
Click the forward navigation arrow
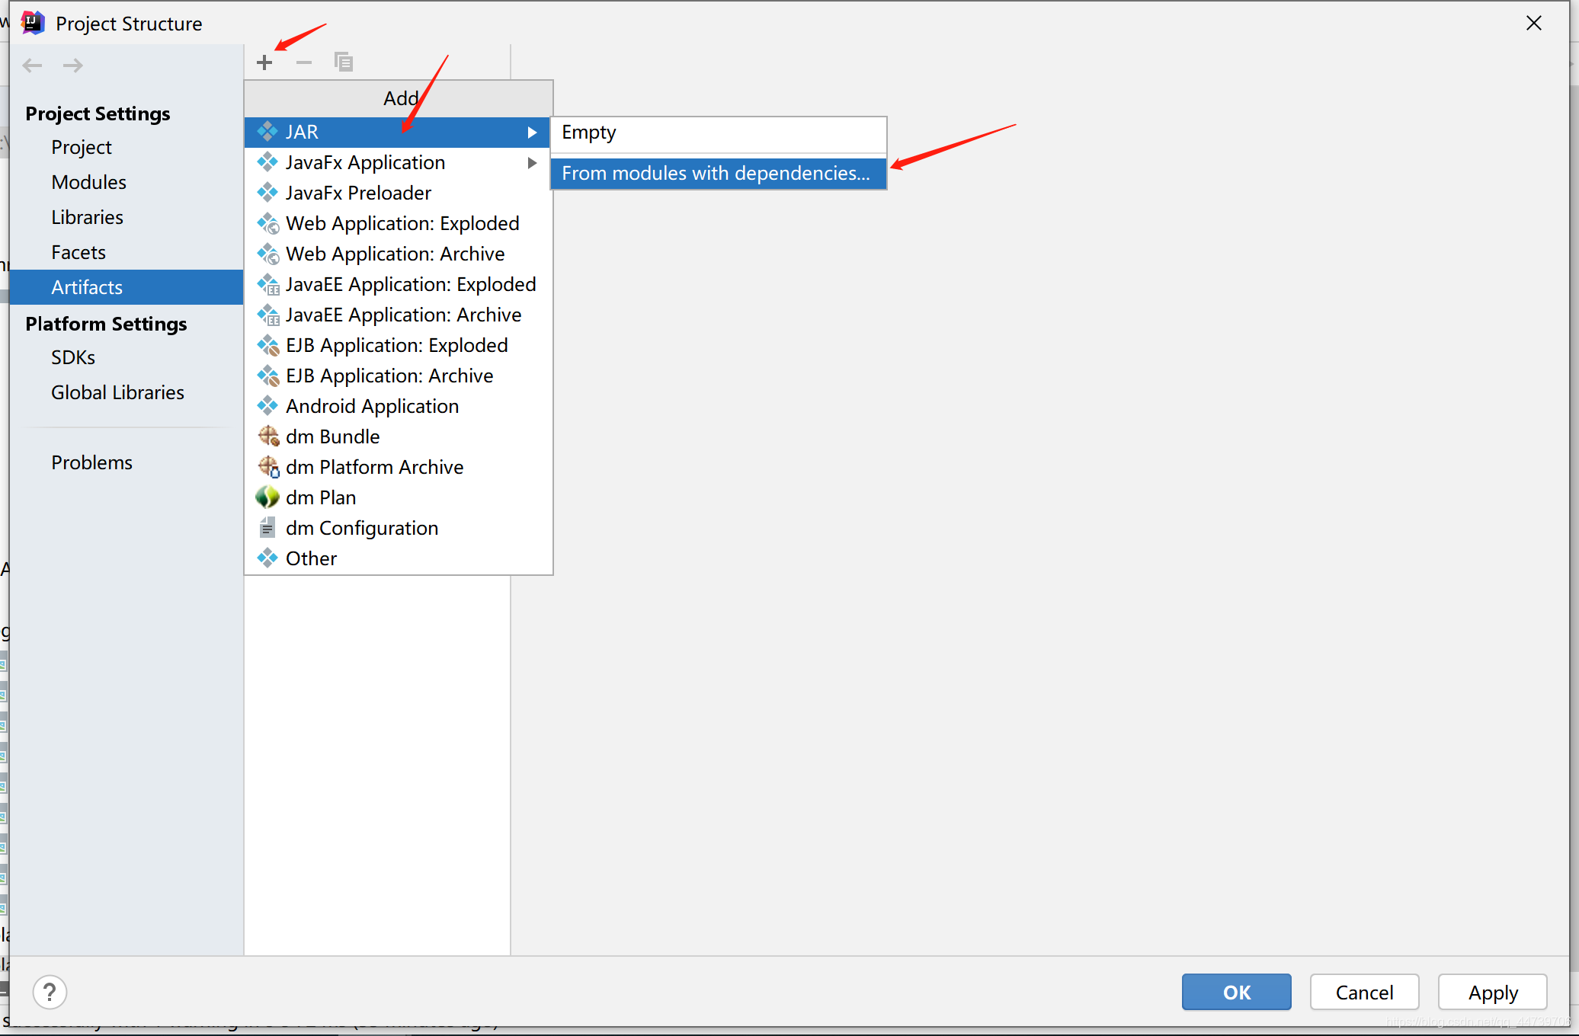tap(73, 66)
